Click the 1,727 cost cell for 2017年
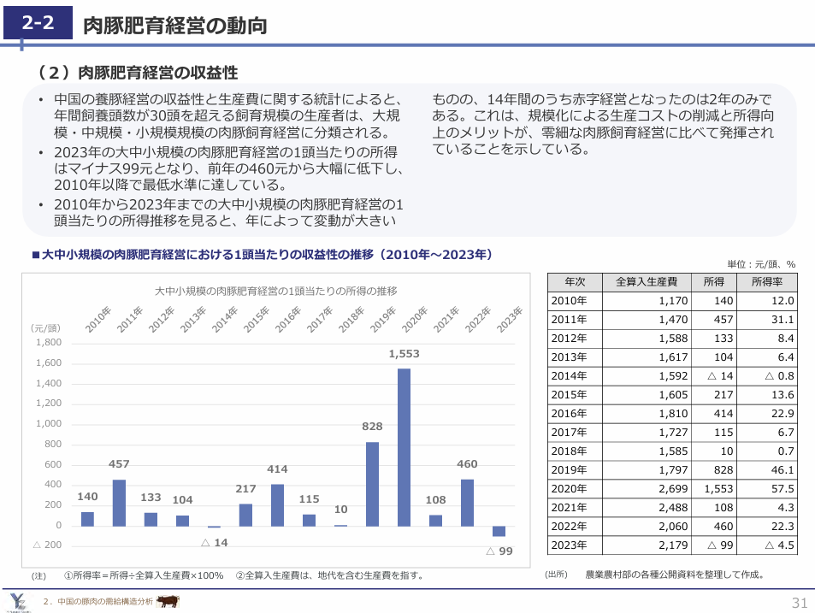This screenshot has width=815, height=613. tap(647, 433)
